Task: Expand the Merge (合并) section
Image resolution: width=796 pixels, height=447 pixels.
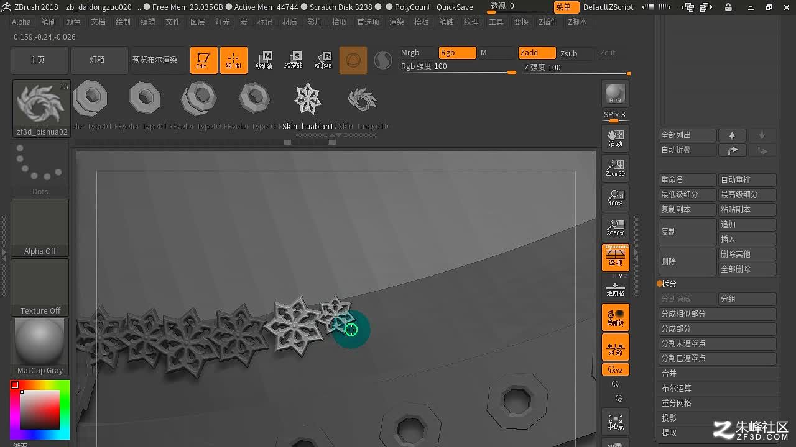Action: [669, 373]
